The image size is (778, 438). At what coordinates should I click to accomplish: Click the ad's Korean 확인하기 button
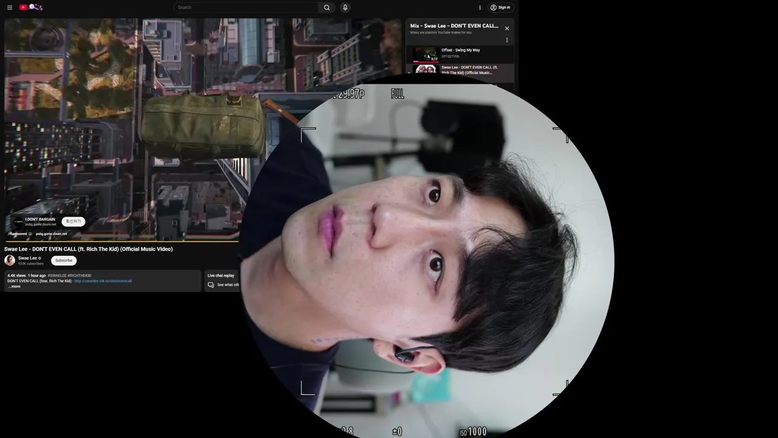pyautogui.click(x=73, y=221)
